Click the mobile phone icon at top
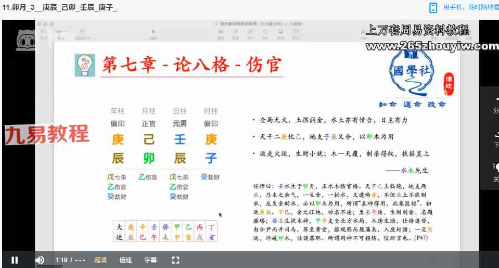The image size is (499, 268). coord(433,7)
